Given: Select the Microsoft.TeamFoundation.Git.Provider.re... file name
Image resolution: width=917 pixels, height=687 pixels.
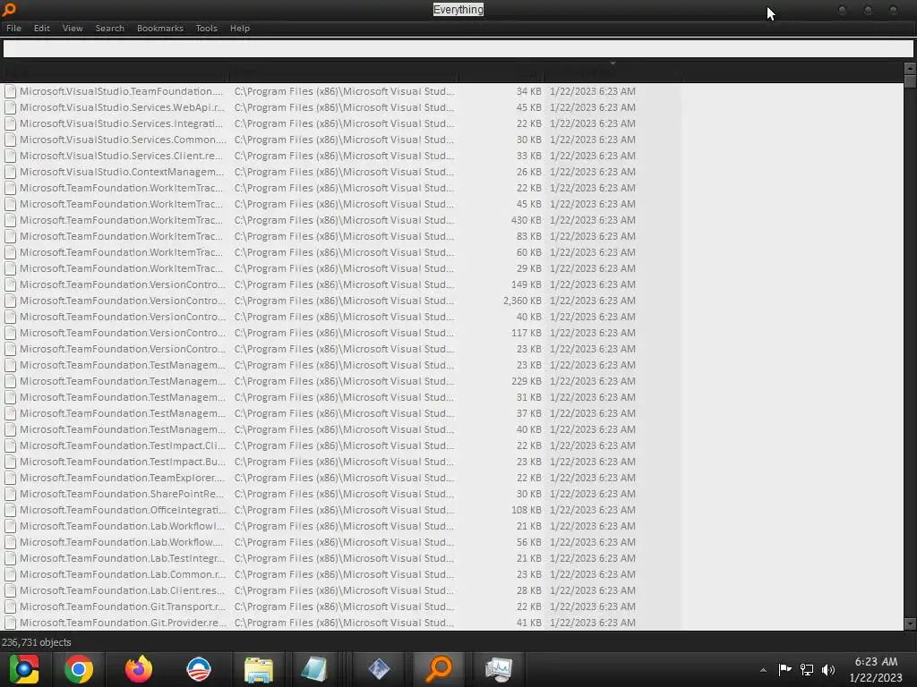Looking at the screenshot, I should pyautogui.click(x=123, y=623).
